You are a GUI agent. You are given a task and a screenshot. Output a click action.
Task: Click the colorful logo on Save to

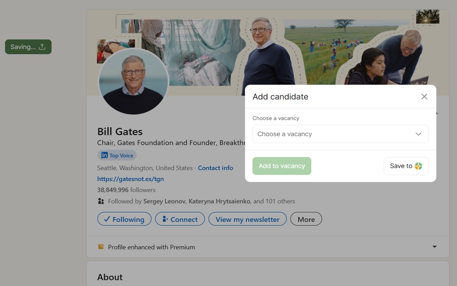[418, 166]
